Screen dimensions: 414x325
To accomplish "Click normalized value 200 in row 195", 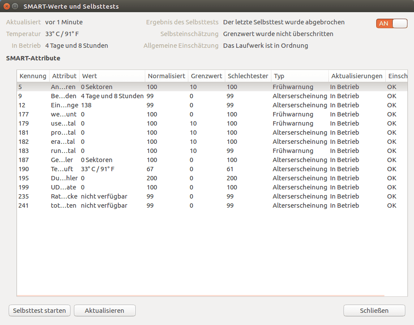I will tap(152, 178).
